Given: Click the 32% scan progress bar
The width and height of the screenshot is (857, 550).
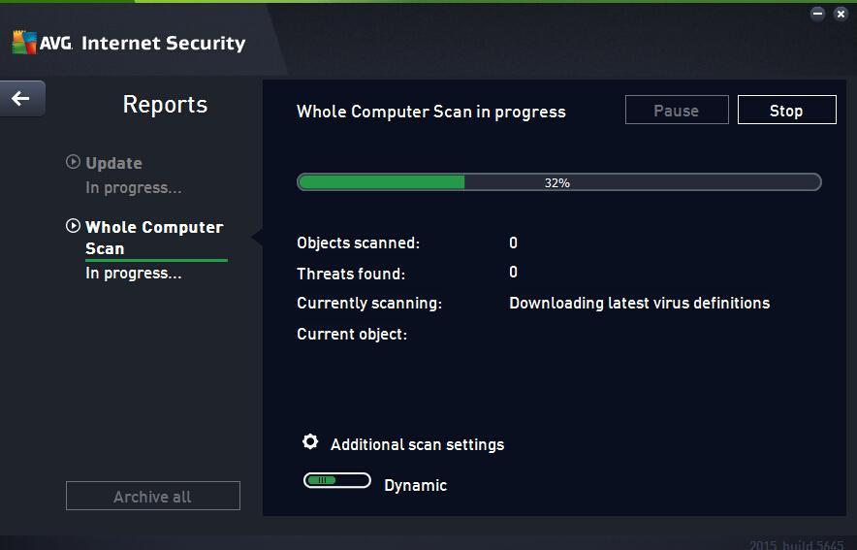Looking at the screenshot, I should coord(559,182).
